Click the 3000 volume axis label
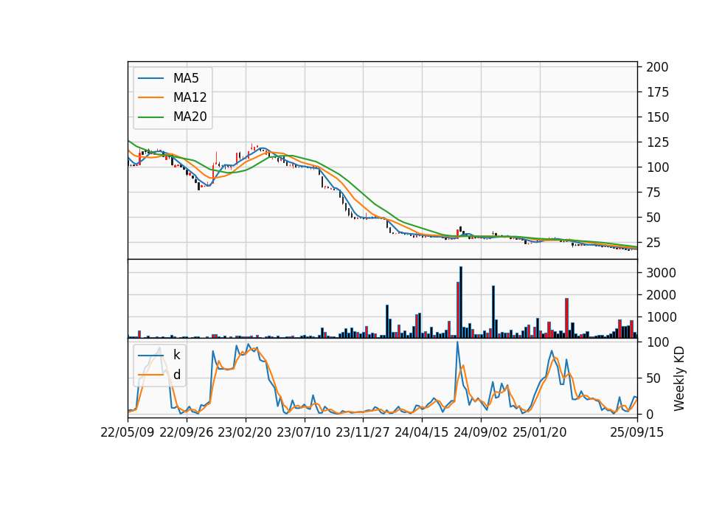Viewport: 708px width, 509px height. pyautogui.click(x=662, y=273)
